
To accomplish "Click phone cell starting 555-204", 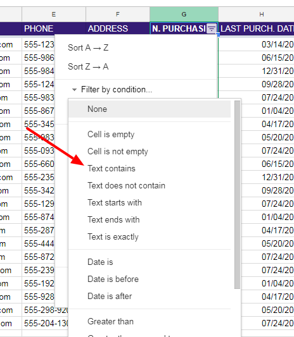I will pyautogui.click(x=45, y=323).
